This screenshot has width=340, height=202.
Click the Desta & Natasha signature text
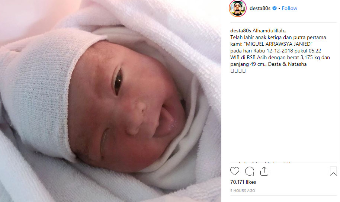coord(287,64)
